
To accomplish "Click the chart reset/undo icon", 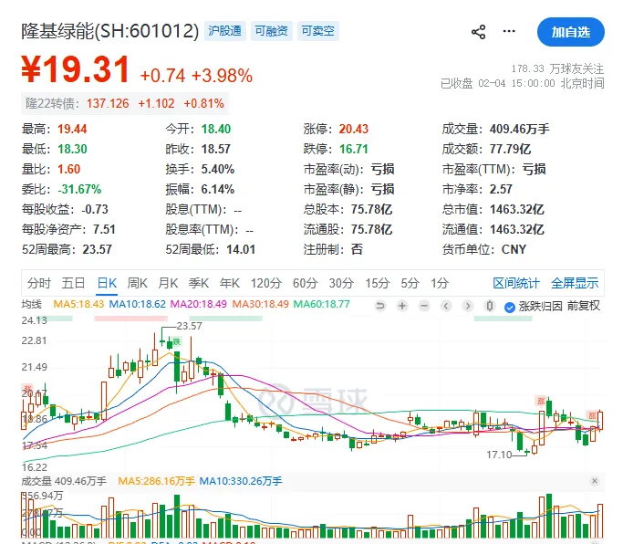I will [x=380, y=306].
